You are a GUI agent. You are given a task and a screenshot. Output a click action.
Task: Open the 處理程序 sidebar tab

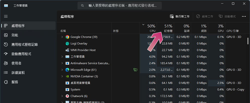click(28, 26)
